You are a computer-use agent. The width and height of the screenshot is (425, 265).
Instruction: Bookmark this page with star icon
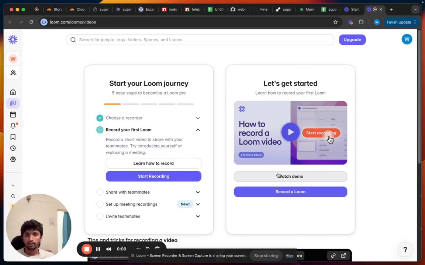(x=336, y=22)
